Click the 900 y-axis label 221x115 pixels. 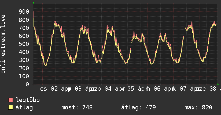coord(24,11)
